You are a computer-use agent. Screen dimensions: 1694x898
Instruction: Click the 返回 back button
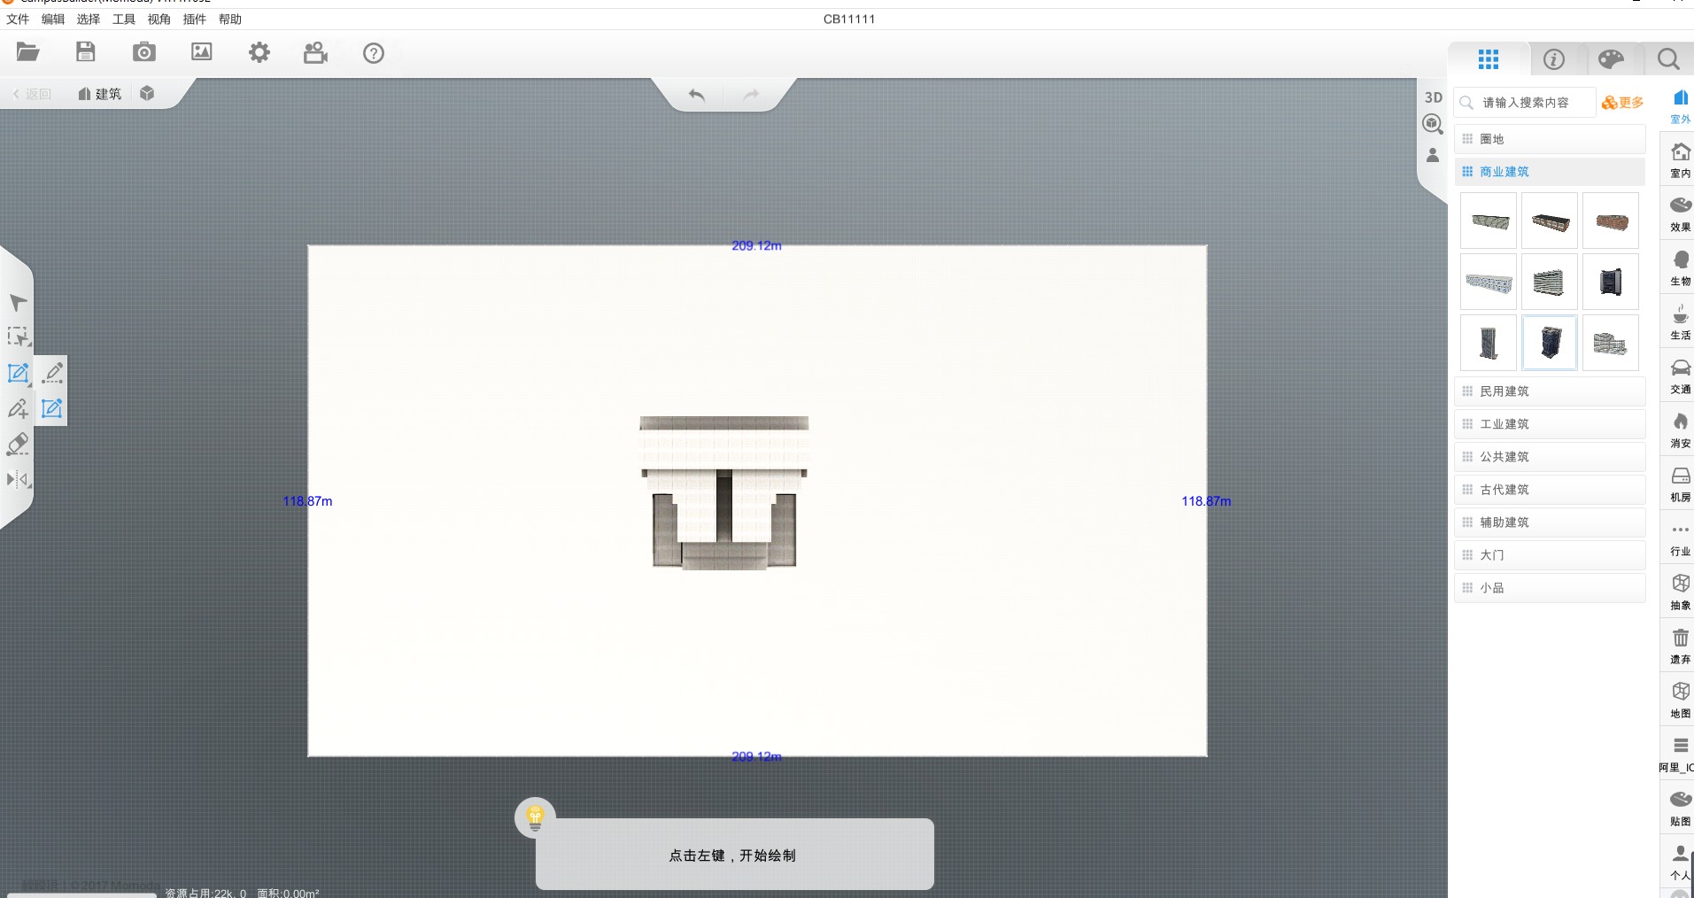click(x=32, y=94)
